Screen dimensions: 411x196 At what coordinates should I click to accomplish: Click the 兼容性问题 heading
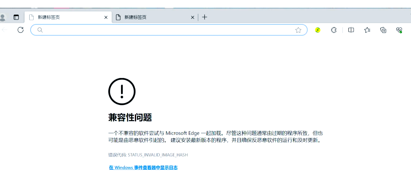coord(130,118)
